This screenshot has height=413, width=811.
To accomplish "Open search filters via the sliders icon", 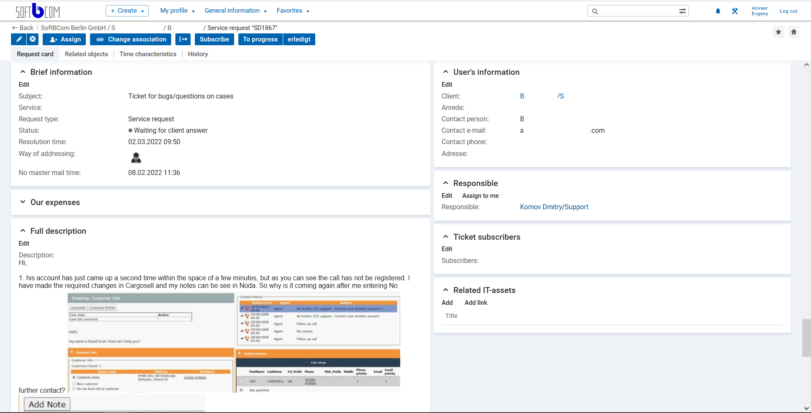I will tap(682, 11).
